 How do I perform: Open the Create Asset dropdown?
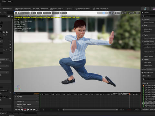[6, 9]
